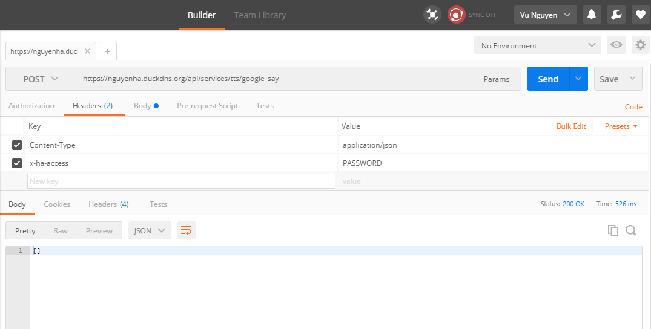Open the POST method dropdown
The width and height of the screenshot is (651, 329).
coord(41,79)
